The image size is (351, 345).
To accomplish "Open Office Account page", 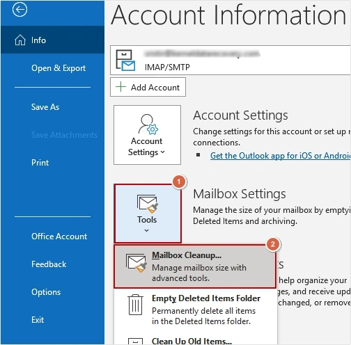I will 52,236.
